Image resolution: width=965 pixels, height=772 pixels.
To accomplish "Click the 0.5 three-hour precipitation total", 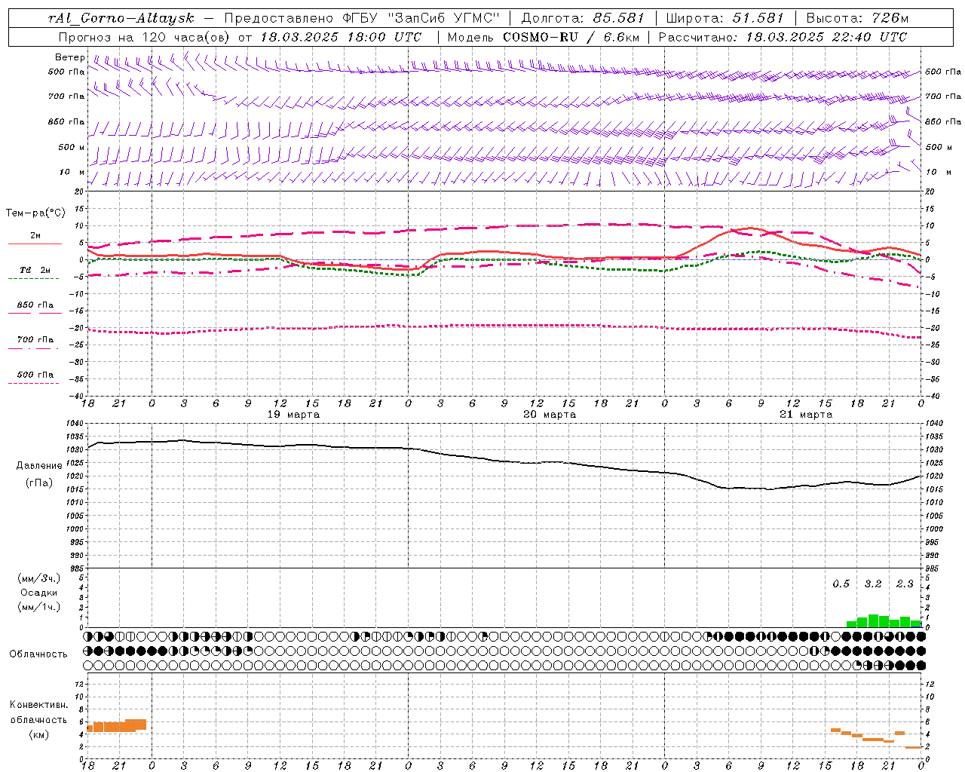I will click(841, 584).
